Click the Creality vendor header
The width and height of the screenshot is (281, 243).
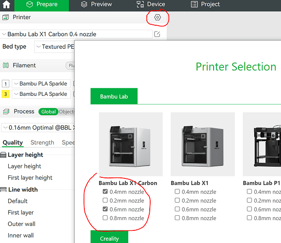click(109, 237)
